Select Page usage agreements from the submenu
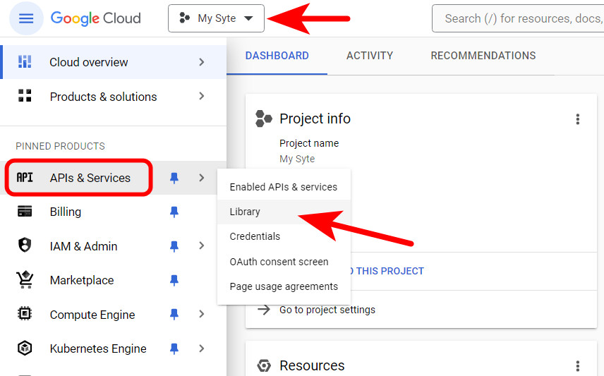Viewport: 604px width, 376px height. 284,286
